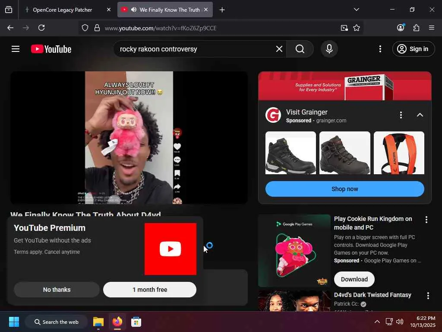442x332 pixels.
Task: Open D4vd's Dark Twisted Fantasy video title
Action: tap(373, 295)
